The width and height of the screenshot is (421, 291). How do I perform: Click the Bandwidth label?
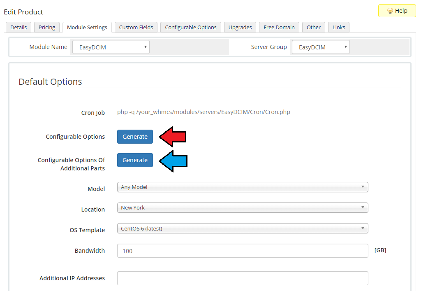click(90, 251)
